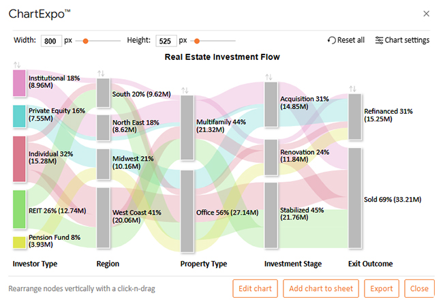Viewport: 443px width, 306px height.
Task: Click the sort arrows above Region column
Action: pos(102,73)
